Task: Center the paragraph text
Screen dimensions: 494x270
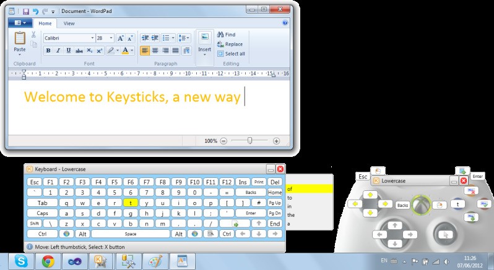Action: pyautogui.click(x=155, y=50)
